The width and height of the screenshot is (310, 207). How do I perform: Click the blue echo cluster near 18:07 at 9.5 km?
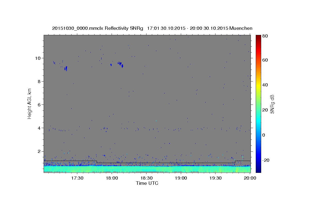point(120,64)
